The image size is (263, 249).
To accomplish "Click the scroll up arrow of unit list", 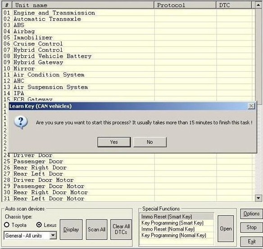I will click(258, 5).
